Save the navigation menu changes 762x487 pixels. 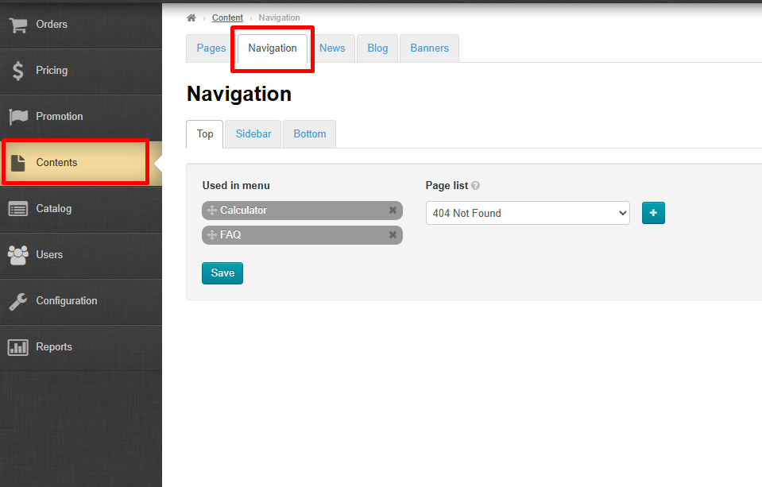pyautogui.click(x=222, y=273)
